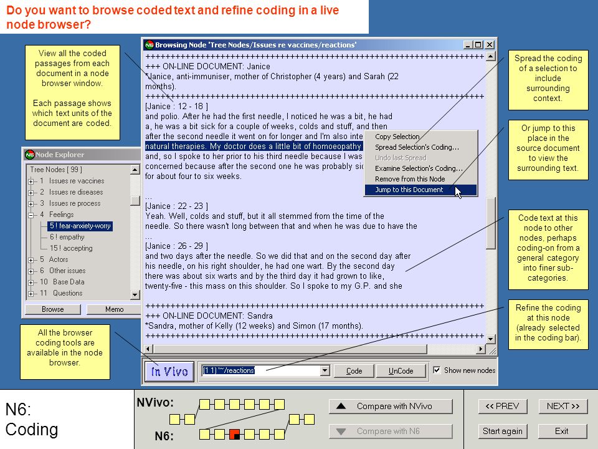Toggle the Show new nodes checkbox
Viewport: 598px width, 449px height.
coord(437,370)
